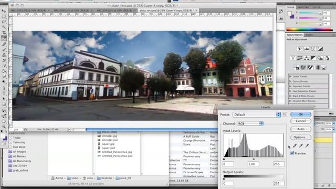Add a Black & White adjustment
Image resolution: width=336 pixels, height=189 pixels.
(313, 58)
